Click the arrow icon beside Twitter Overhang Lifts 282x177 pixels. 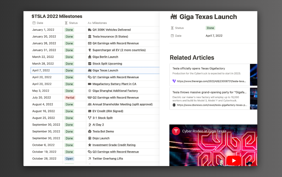click(x=90, y=158)
